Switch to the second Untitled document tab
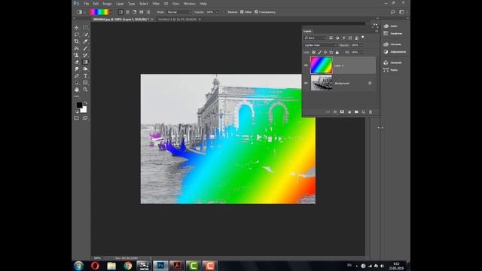 tap(178, 20)
